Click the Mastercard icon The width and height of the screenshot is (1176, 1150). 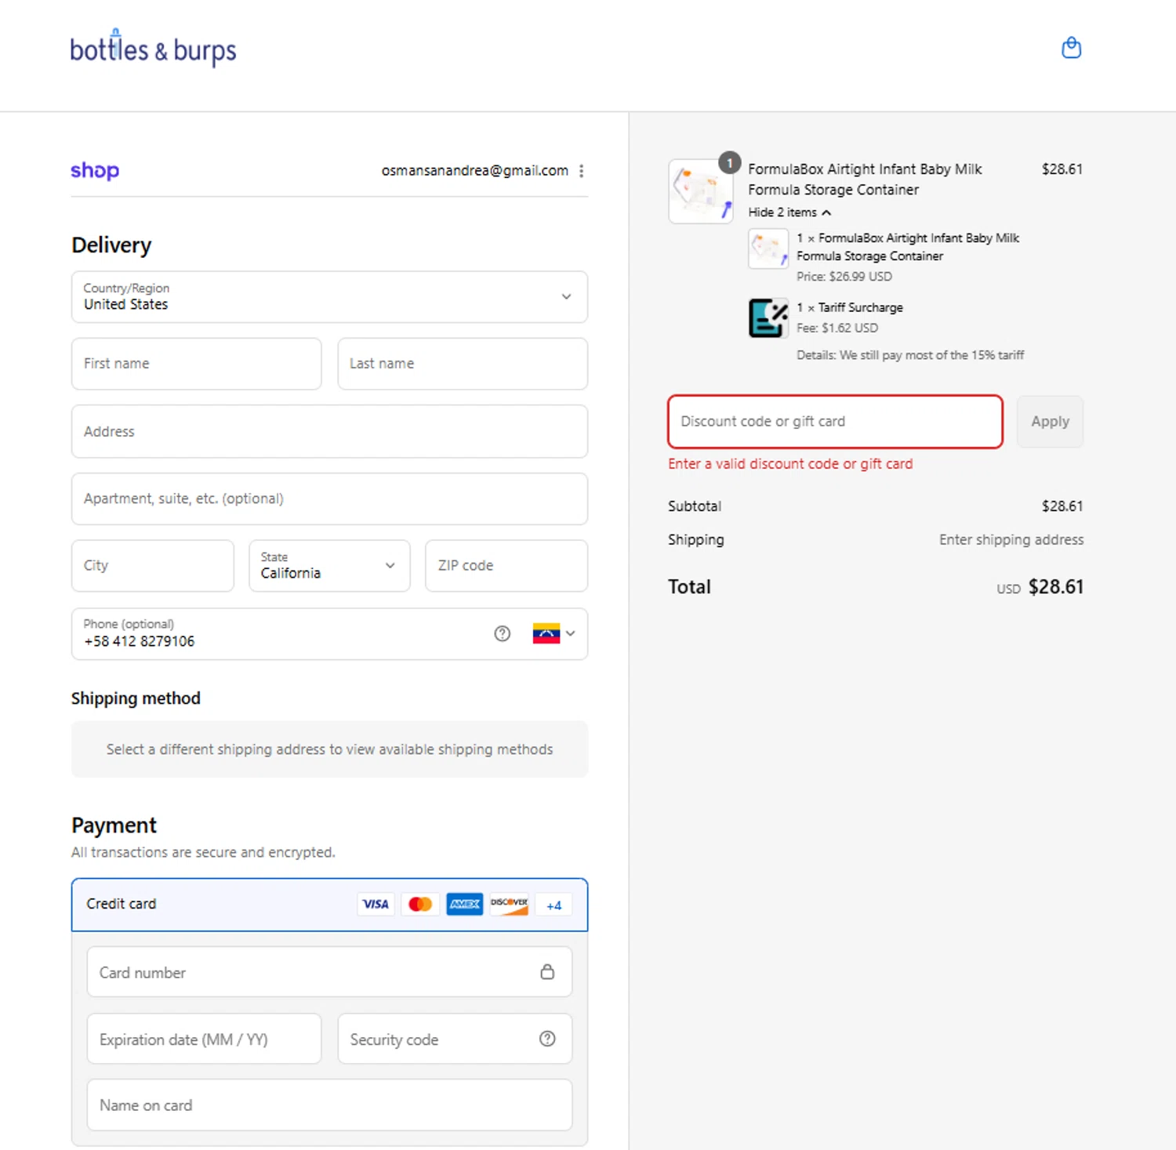coord(420,905)
